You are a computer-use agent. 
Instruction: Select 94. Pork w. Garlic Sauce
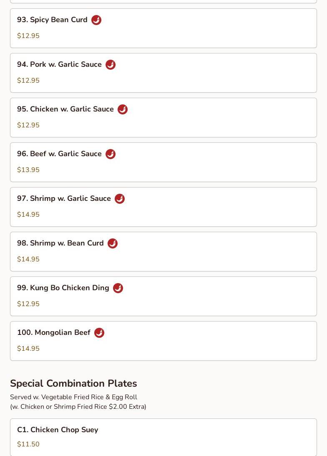(59, 65)
